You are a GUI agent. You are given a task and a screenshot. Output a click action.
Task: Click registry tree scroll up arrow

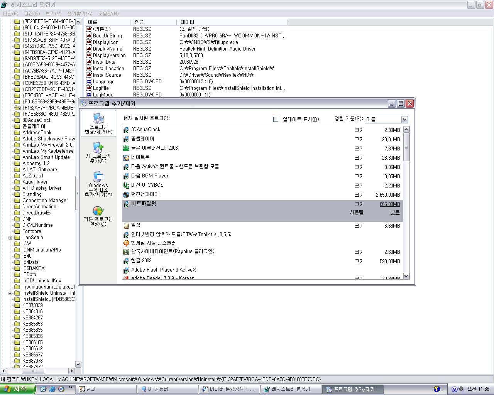(x=78, y=22)
